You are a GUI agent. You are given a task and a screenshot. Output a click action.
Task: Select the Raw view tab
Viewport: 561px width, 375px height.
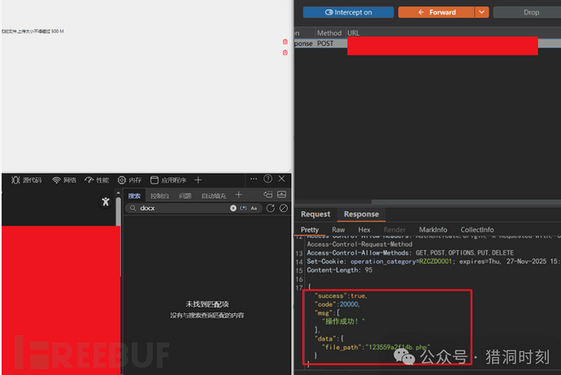tap(338, 230)
